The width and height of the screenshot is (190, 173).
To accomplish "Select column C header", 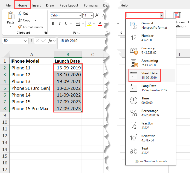I will 93,55.
